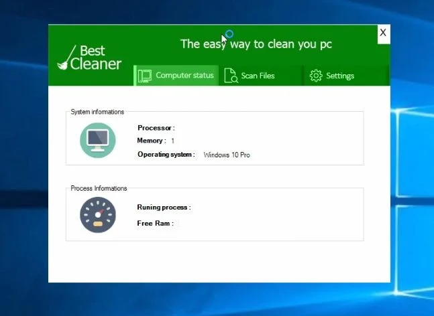Click the 'Operating system :' label
This screenshot has height=316, width=434.
tap(166, 155)
